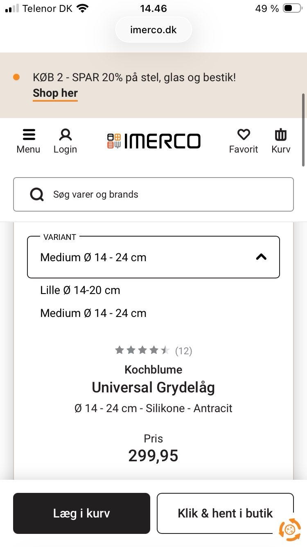The width and height of the screenshot is (307, 547).
Task: Tap the search magnifier icon
Action: click(37, 194)
